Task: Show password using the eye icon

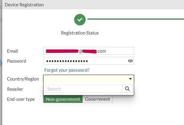Action: click(130, 61)
